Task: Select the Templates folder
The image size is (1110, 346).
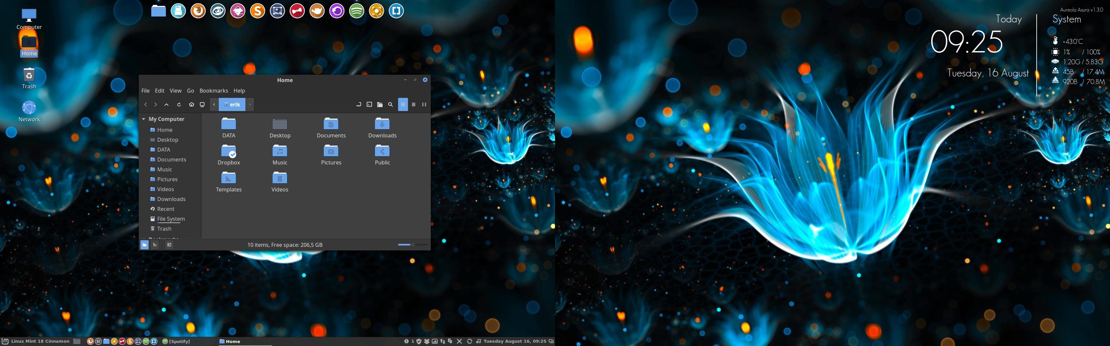Action: 229,182
